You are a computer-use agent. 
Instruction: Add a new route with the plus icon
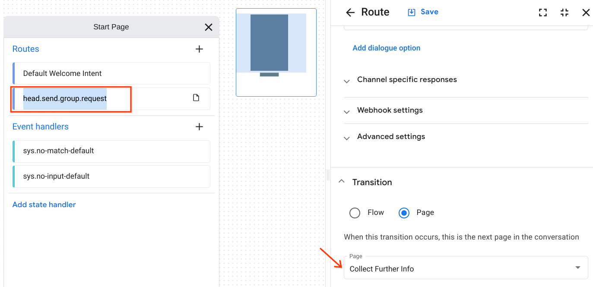(199, 49)
